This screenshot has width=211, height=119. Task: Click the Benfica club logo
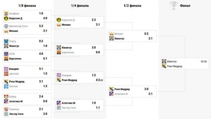point(6,14)
